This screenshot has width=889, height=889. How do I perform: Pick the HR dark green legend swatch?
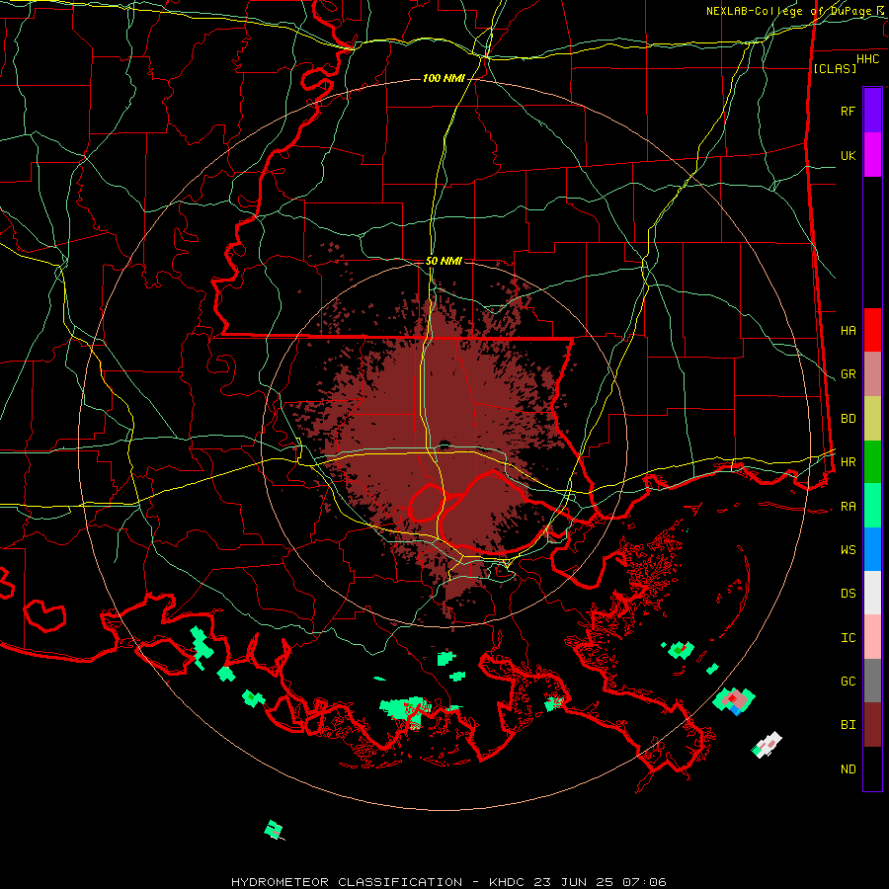(x=872, y=462)
